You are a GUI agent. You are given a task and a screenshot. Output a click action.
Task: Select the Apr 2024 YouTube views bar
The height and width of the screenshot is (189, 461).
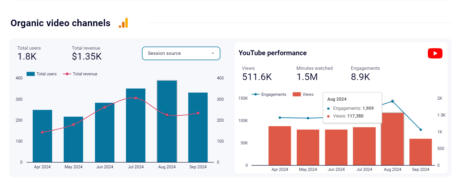(280, 146)
